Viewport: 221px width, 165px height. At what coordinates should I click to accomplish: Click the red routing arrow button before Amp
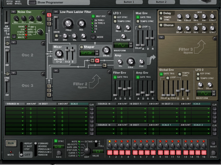(x=97, y=61)
